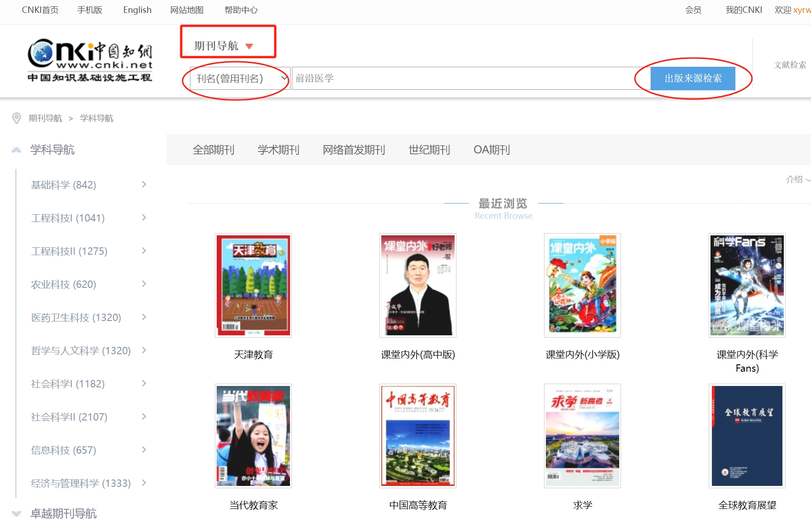The height and width of the screenshot is (520, 811).
Task: Switch to 学术期刊 tab
Action: pos(278,150)
